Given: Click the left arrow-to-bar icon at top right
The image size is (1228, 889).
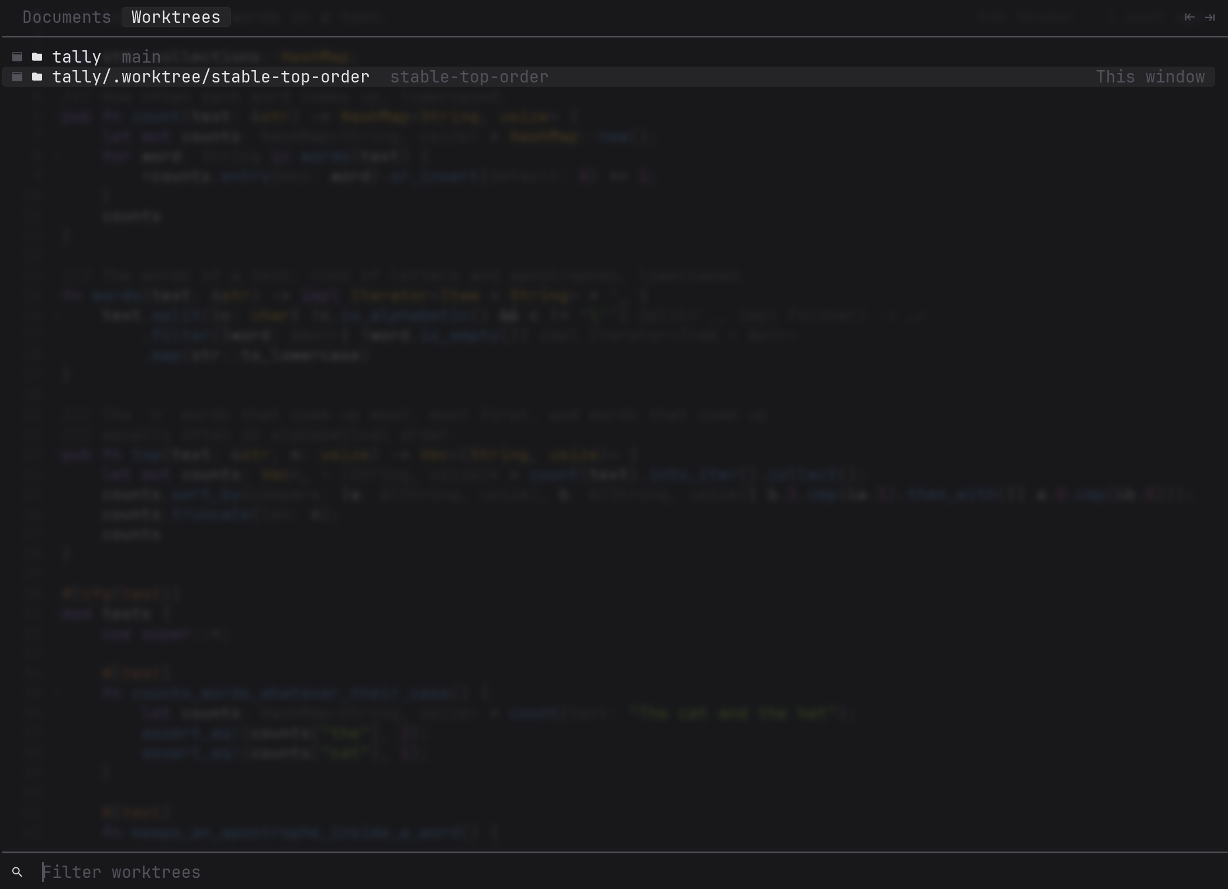Looking at the screenshot, I should point(1189,17).
